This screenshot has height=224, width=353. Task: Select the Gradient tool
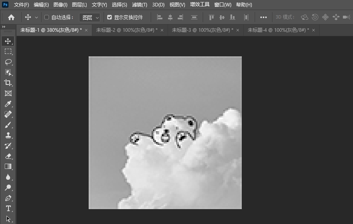click(8, 166)
